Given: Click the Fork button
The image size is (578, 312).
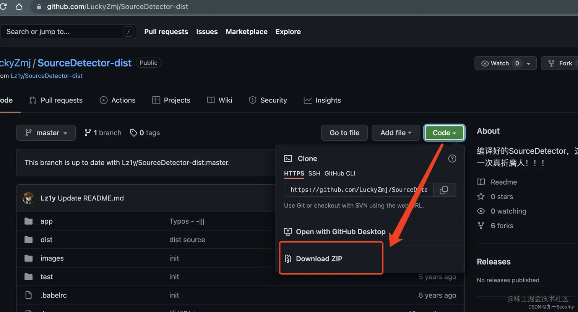Looking at the screenshot, I should click(560, 63).
